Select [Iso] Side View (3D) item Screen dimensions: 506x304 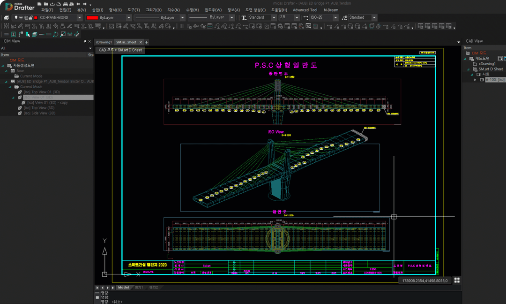click(x=39, y=114)
